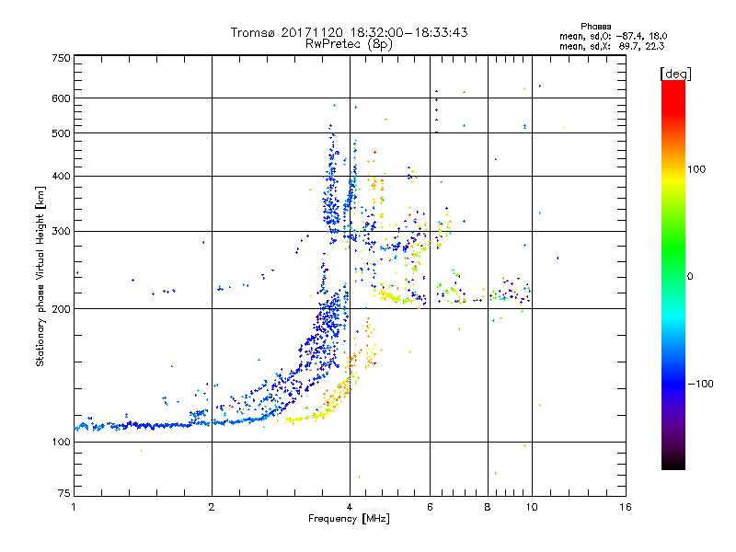The height and width of the screenshot is (552, 736).
Task: Click the x-axis tick label '2'
Action: pyautogui.click(x=212, y=507)
